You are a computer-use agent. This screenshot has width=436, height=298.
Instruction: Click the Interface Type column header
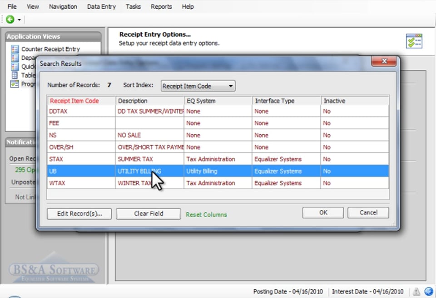[287, 101]
